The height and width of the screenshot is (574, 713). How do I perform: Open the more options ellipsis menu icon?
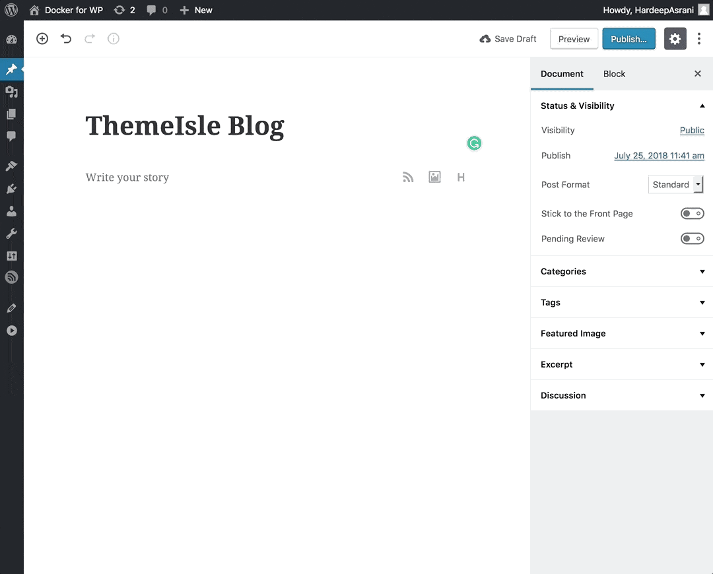(x=699, y=38)
